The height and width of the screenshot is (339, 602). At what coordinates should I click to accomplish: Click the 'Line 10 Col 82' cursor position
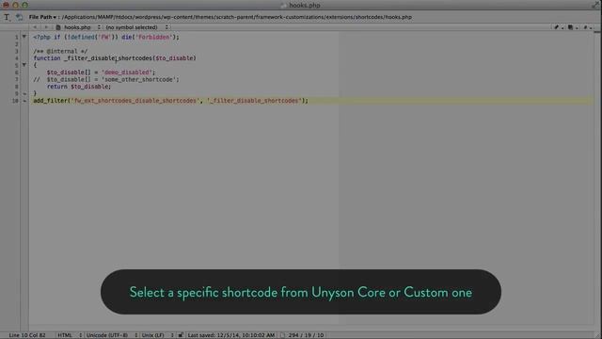(x=27, y=335)
